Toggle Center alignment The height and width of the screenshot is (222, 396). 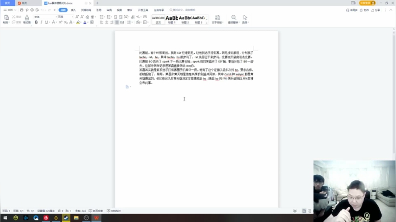coord(107,22)
